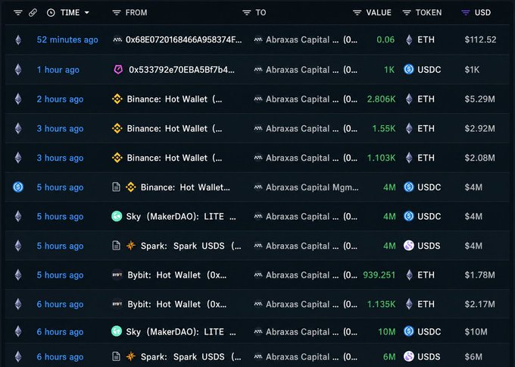Click the value 939.251

click(379, 275)
